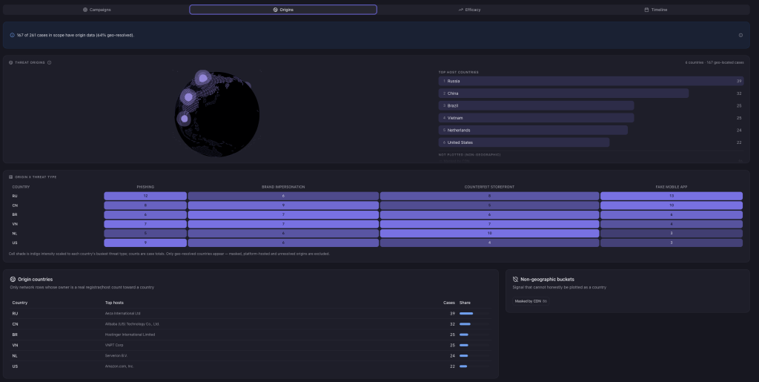The image size is (759, 382).
Task: Click the share bar in the CN row
Action: coord(474,324)
